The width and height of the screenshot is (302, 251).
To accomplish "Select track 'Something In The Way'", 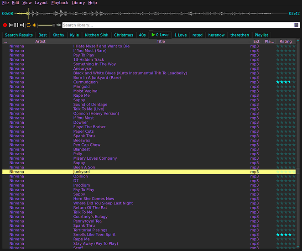I will [x=149, y=64].
